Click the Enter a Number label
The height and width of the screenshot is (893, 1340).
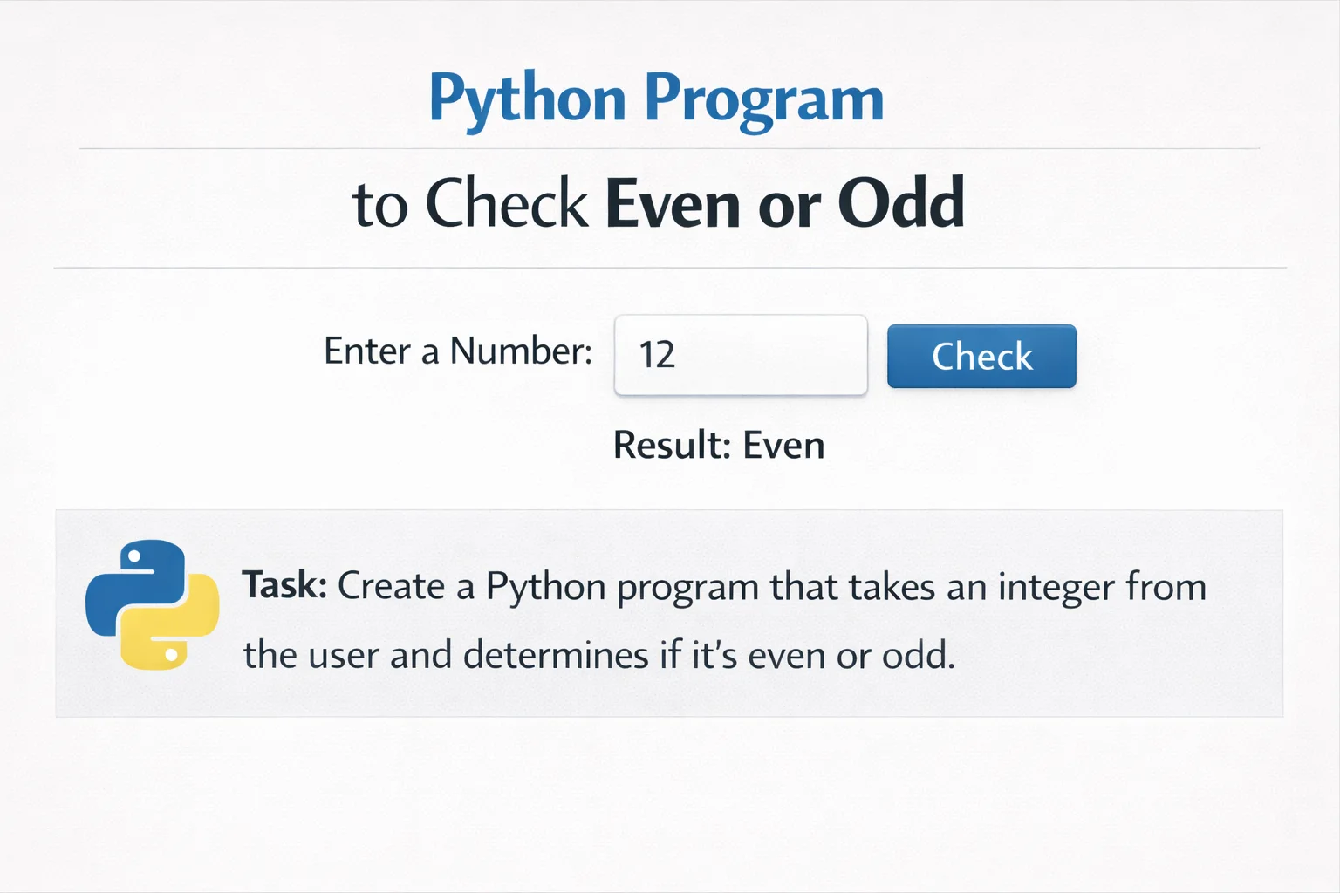pos(458,351)
